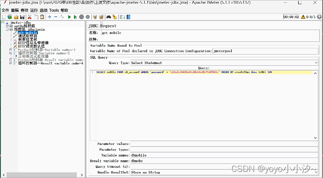Expand 循环控制器--Result variable name-4 node
323x178 pixels.
coord(10,63)
